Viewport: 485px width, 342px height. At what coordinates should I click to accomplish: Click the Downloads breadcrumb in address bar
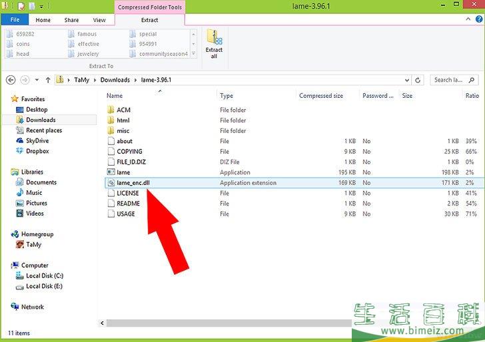115,80
